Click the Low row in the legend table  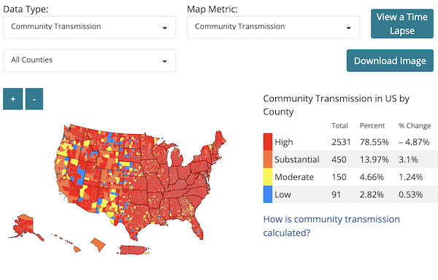350,194
